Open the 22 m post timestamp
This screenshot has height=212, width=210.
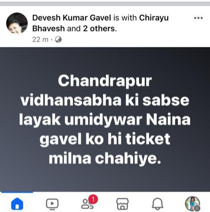pos(40,40)
